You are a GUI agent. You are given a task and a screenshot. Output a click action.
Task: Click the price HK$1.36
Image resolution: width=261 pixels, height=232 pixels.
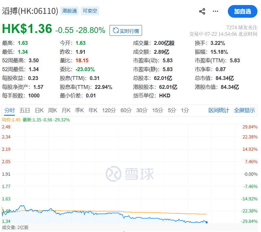click(27, 29)
